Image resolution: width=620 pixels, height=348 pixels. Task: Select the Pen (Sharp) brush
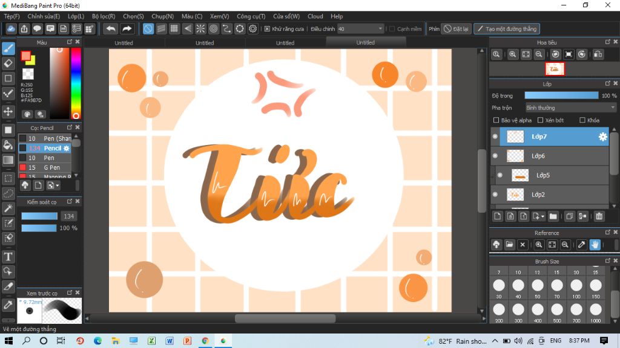tap(45, 138)
